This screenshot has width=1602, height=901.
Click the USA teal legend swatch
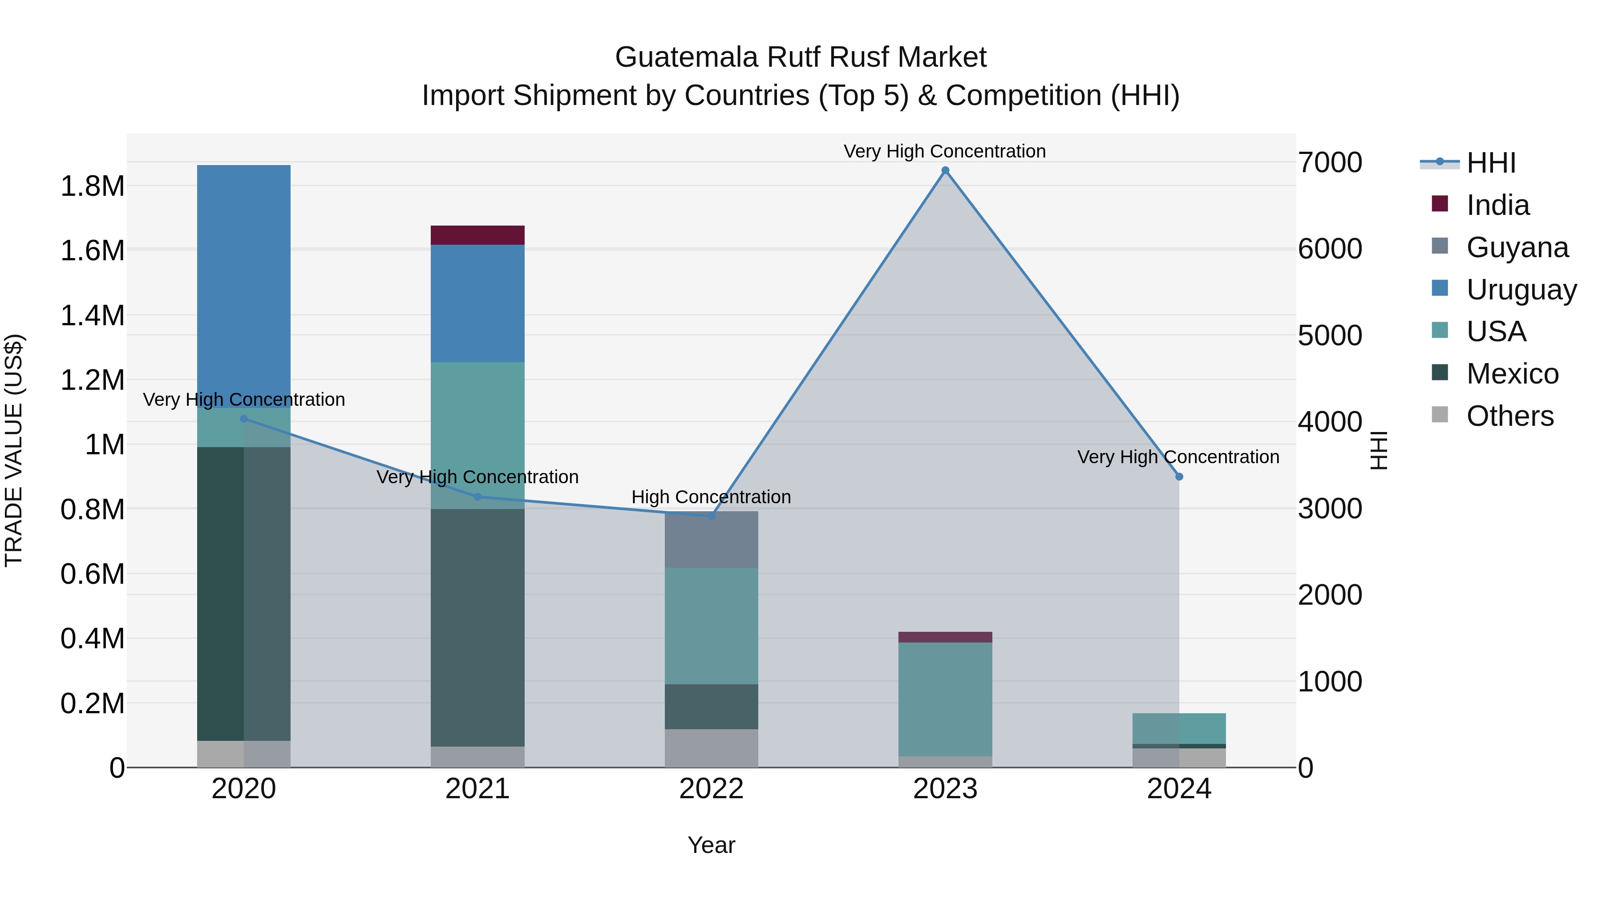[1440, 330]
